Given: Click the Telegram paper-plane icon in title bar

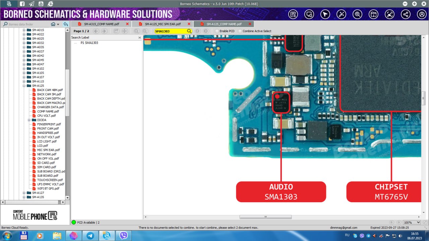Looking at the screenshot, I should pyautogui.click(x=32, y=4).
